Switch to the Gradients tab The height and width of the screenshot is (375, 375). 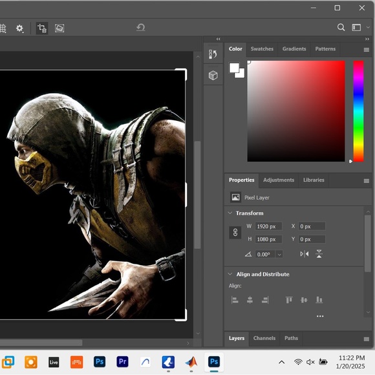(x=294, y=48)
